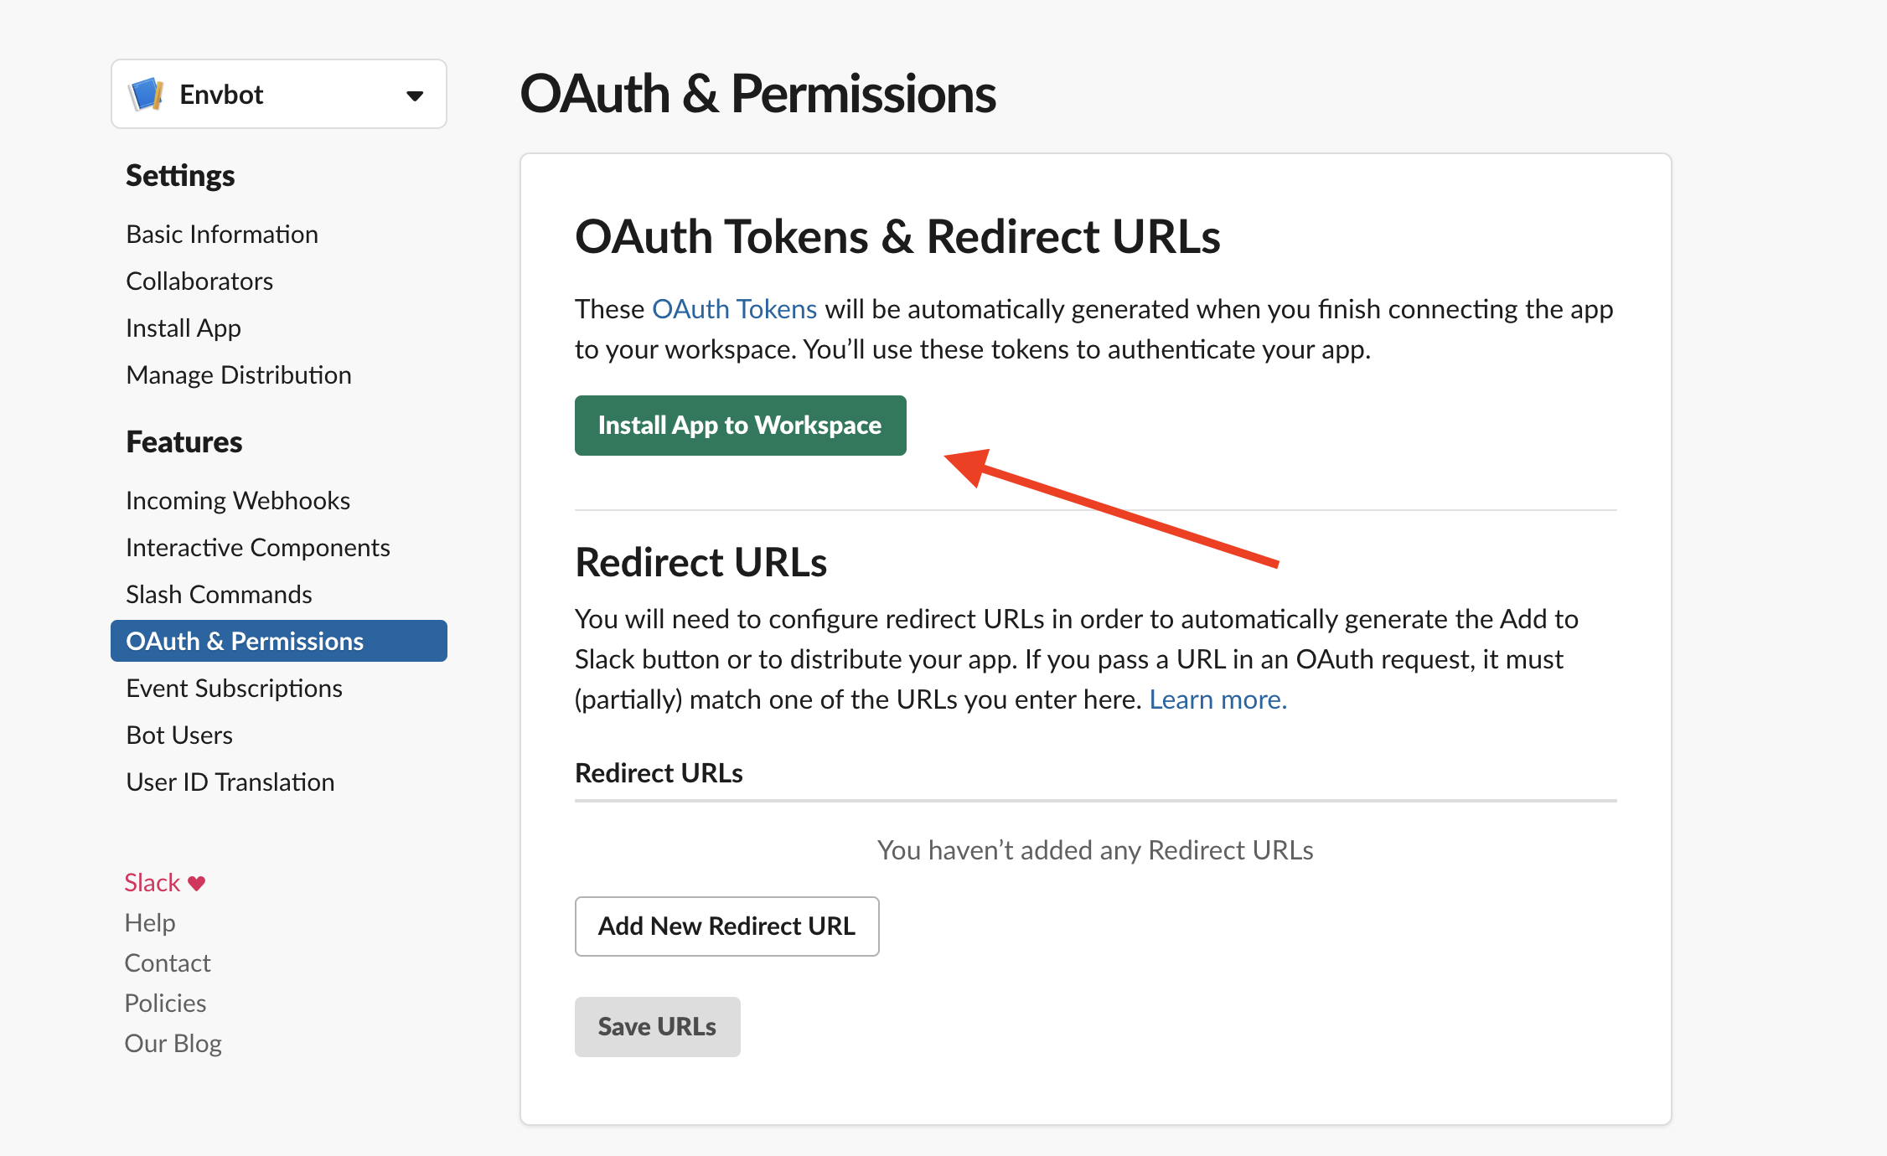Image resolution: width=1887 pixels, height=1156 pixels.
Task: Click the Learn more link
Action: click(x=1218, y=700)
